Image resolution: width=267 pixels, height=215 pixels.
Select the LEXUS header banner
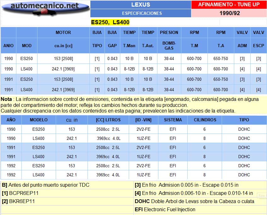pyautogui.click(x=141, y=5)
